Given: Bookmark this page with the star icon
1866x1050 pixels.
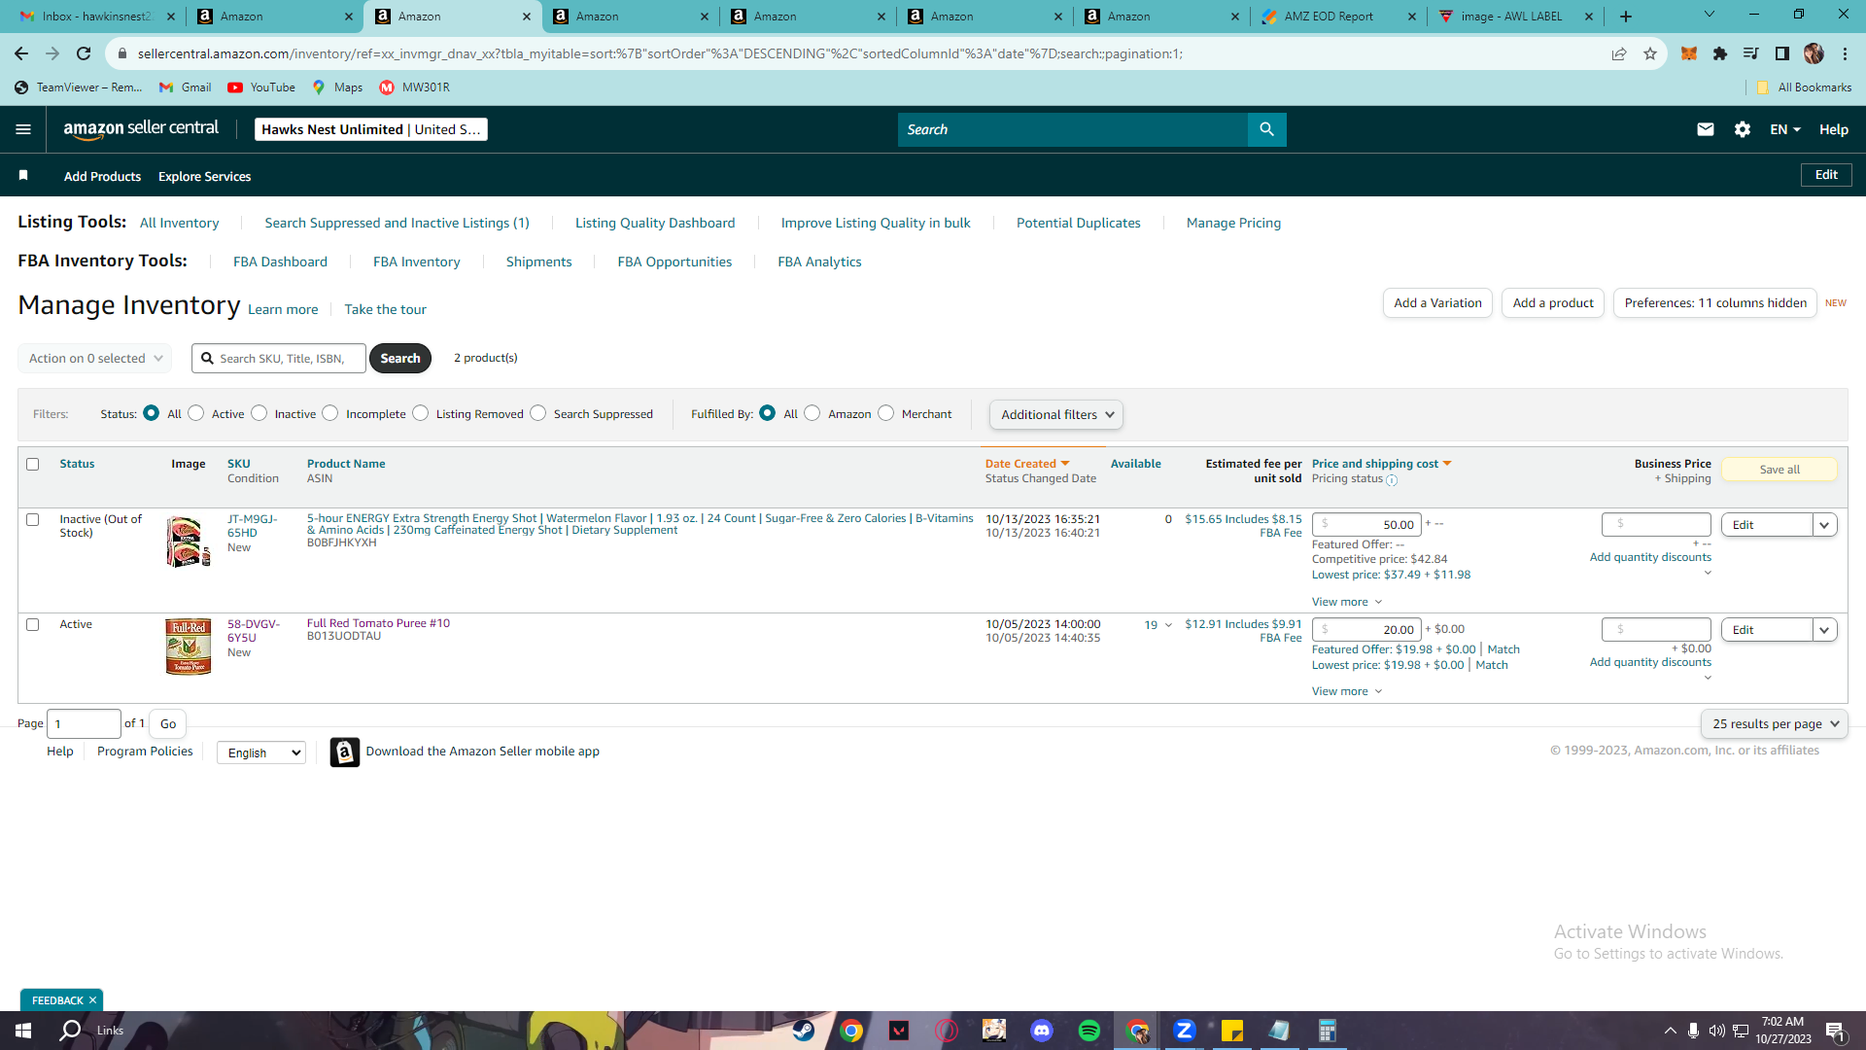Looking at the screenshot, I should (x=1650, y=53).
